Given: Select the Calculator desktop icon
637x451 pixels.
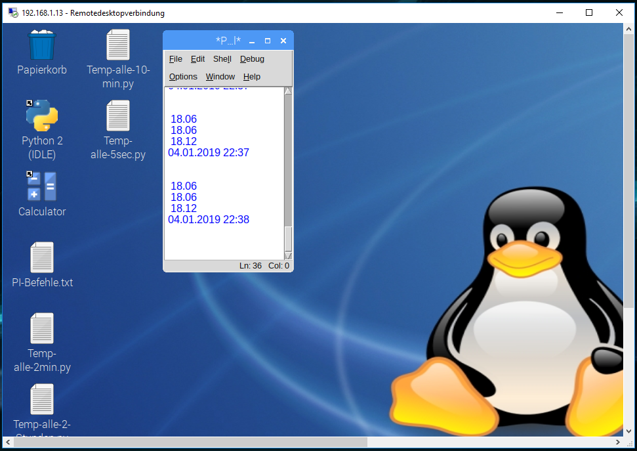Looking at the screenshot, I should click(x=42, y=186).
